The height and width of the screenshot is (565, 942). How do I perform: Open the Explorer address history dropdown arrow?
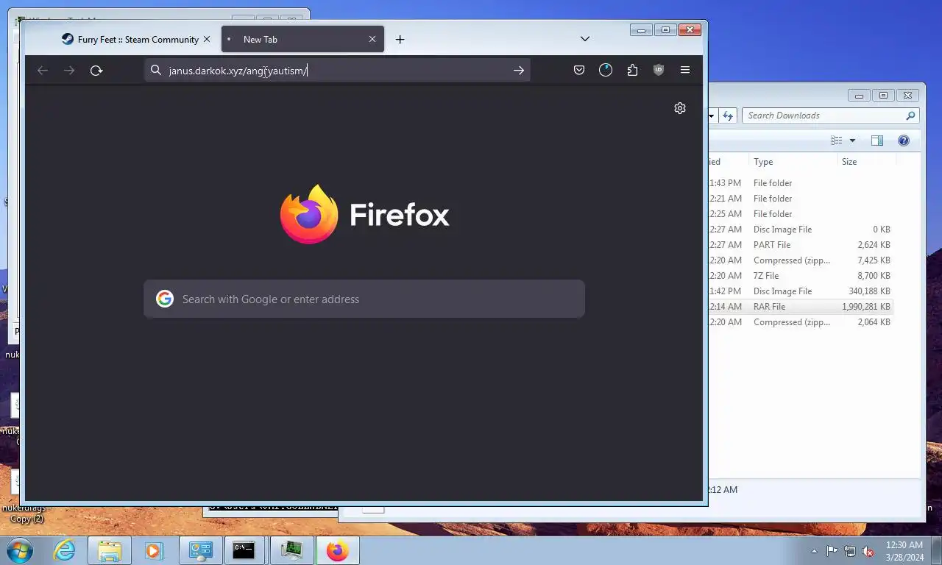pos(712,116)
